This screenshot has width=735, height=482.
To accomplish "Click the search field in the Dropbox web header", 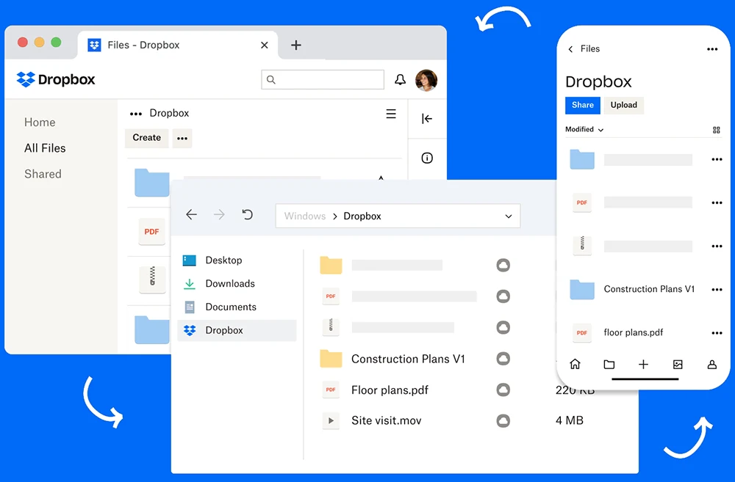I will point(323,79).
